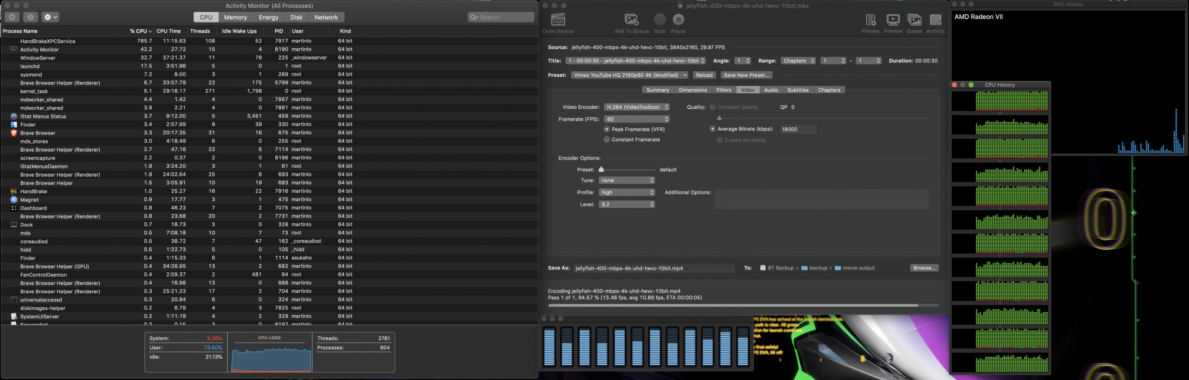
Task: Open the Subtitles tab
Action: tap(798, 90)
